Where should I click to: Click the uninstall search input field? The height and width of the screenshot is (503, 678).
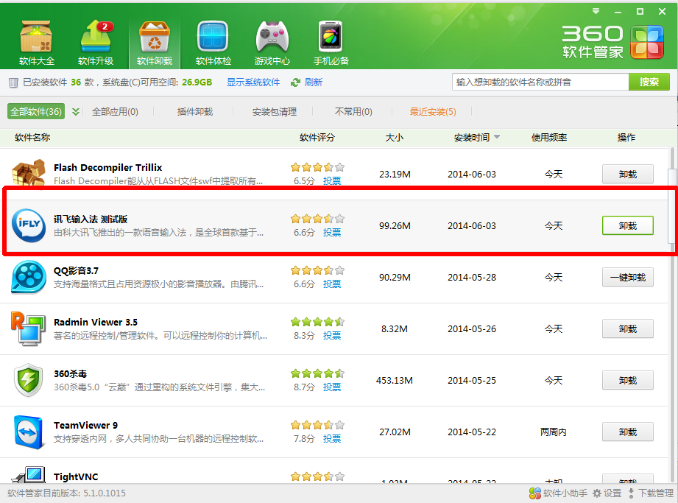point(540,82)
